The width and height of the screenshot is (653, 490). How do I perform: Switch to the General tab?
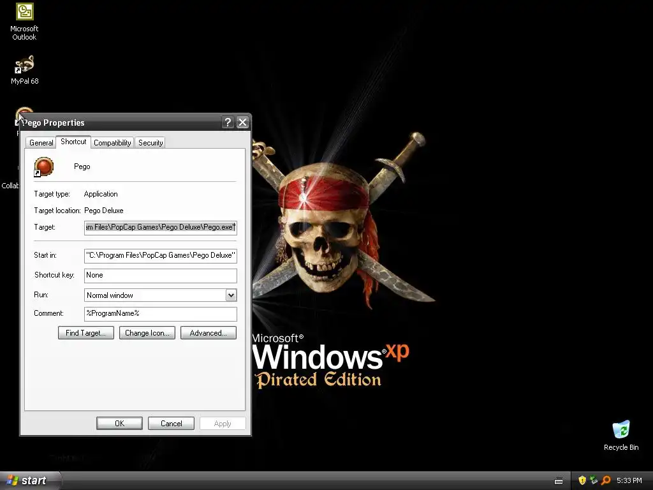click(x=41, y=142)
